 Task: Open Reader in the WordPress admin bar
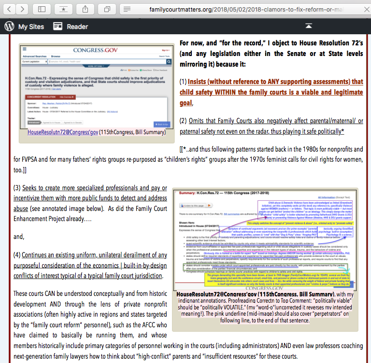pos(72,27)
